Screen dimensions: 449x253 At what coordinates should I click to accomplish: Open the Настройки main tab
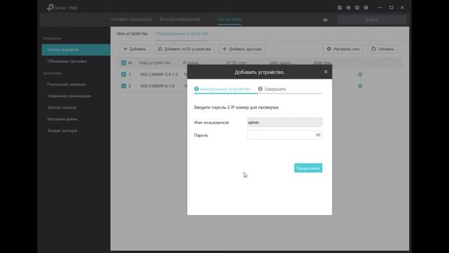point(229,19)
